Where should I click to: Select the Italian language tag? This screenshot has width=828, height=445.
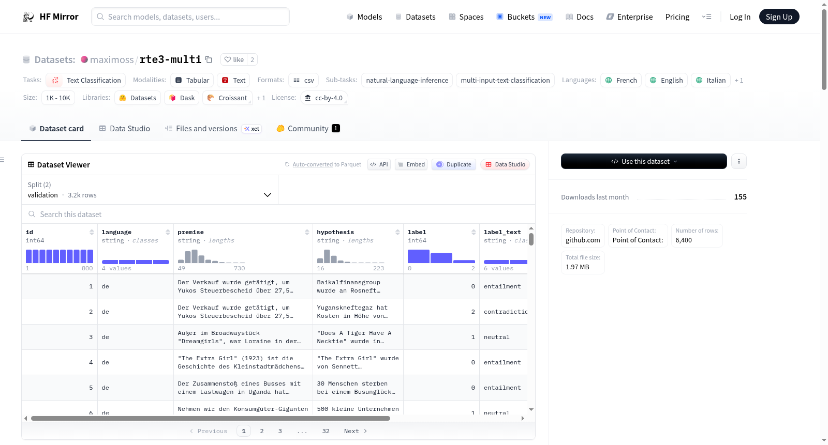711,80
